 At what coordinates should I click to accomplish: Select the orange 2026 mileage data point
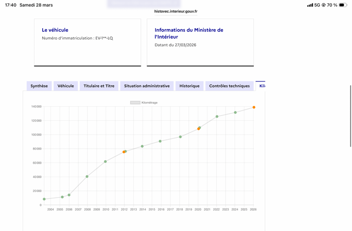[x=254, y=107]
